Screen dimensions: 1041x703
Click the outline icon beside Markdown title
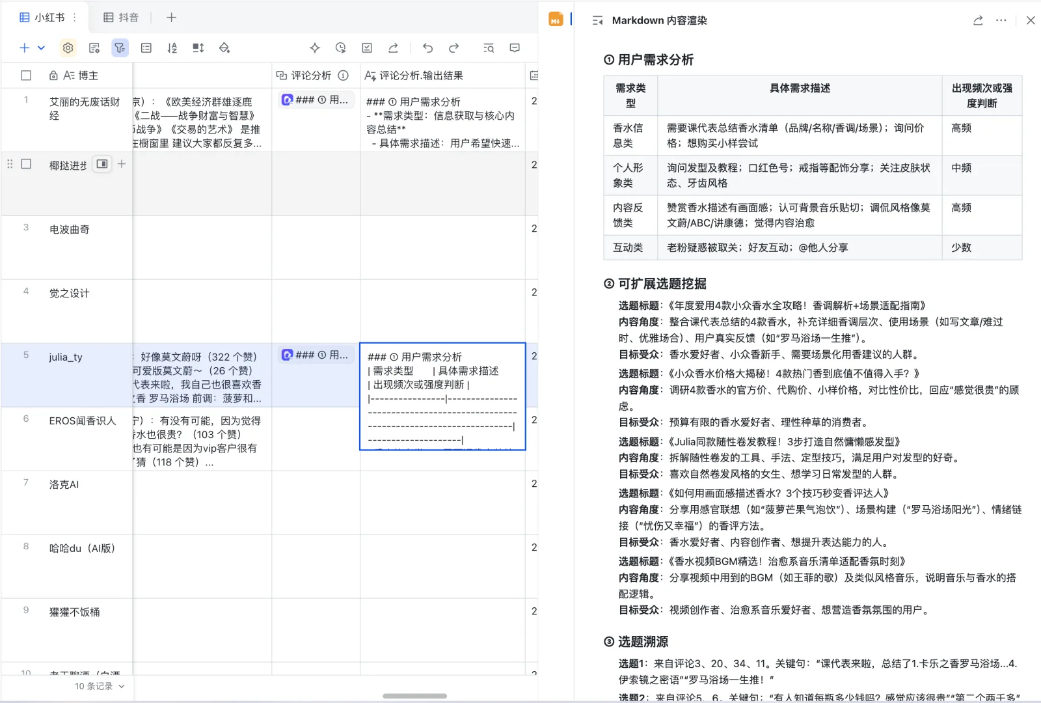coord(597,21)
